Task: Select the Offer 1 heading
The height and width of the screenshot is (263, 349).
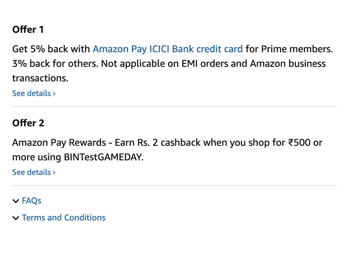Action: pyautogui.click(x=28, y=29)
